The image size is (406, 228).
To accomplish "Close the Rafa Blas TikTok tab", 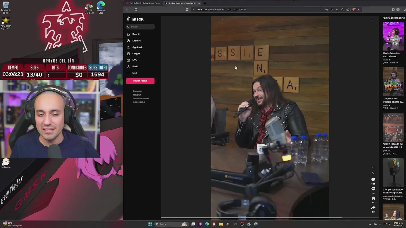I will [199, 3].
